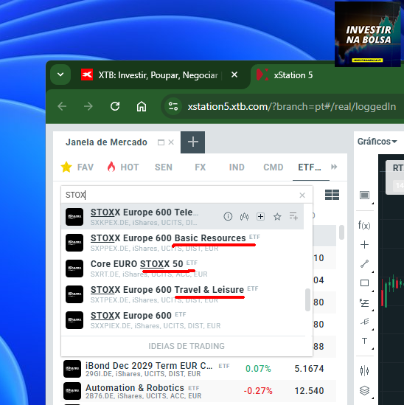Screen dimensions: 404x405
Task: Click the Investir na Bolsa logo thumbnail
Action: pyautogui.click(x=367, y=34)
